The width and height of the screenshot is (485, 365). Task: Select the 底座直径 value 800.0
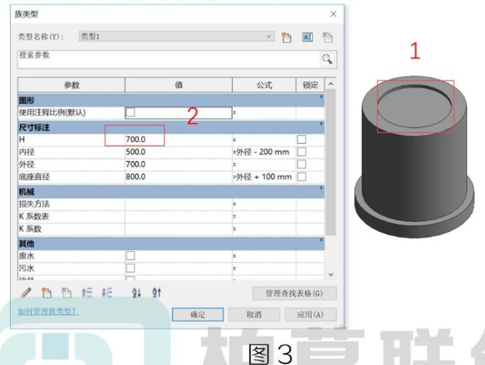(x=179, y=177)
